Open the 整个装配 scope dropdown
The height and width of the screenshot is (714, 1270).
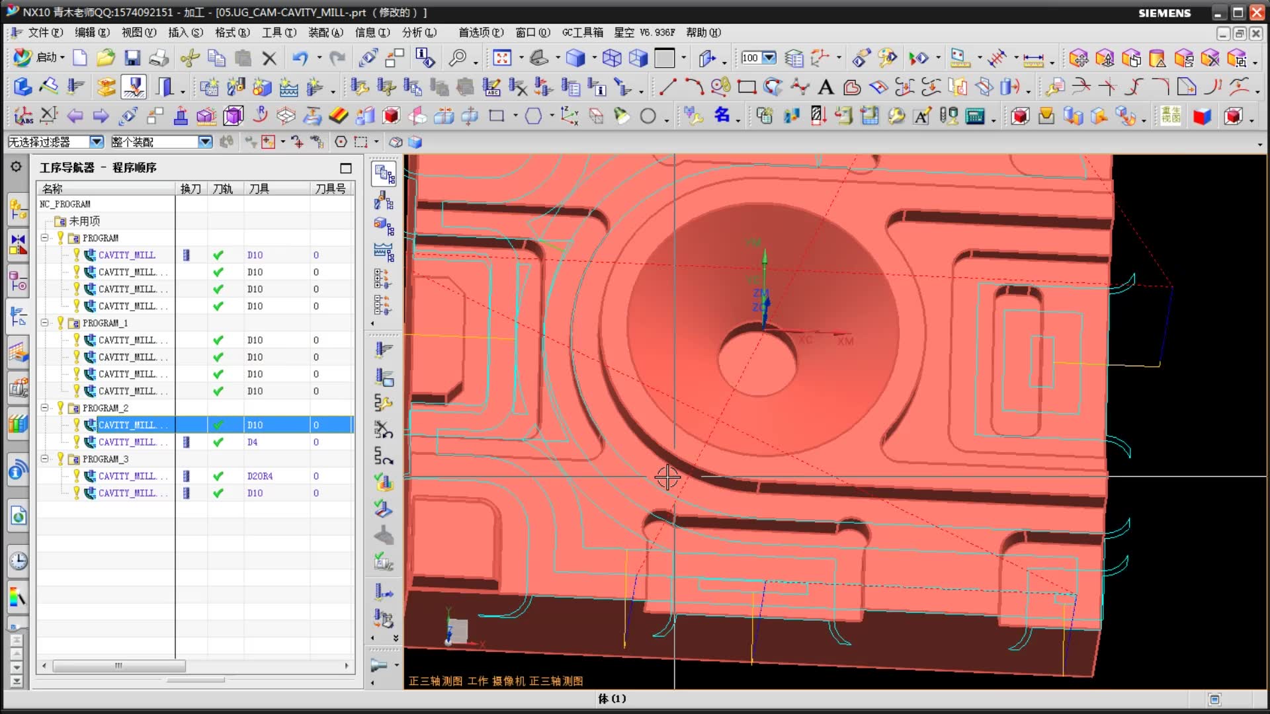(205, 141)
